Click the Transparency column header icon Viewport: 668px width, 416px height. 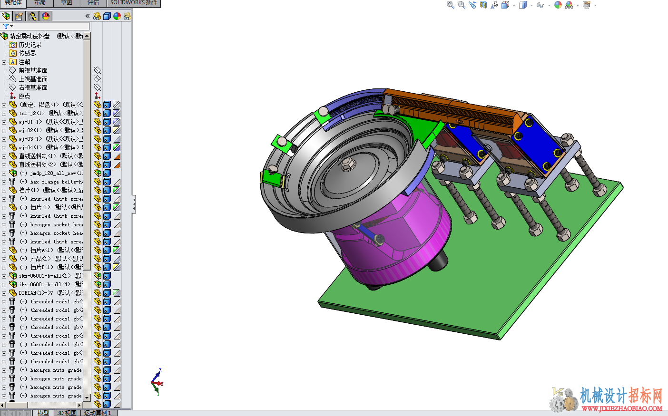127,16
